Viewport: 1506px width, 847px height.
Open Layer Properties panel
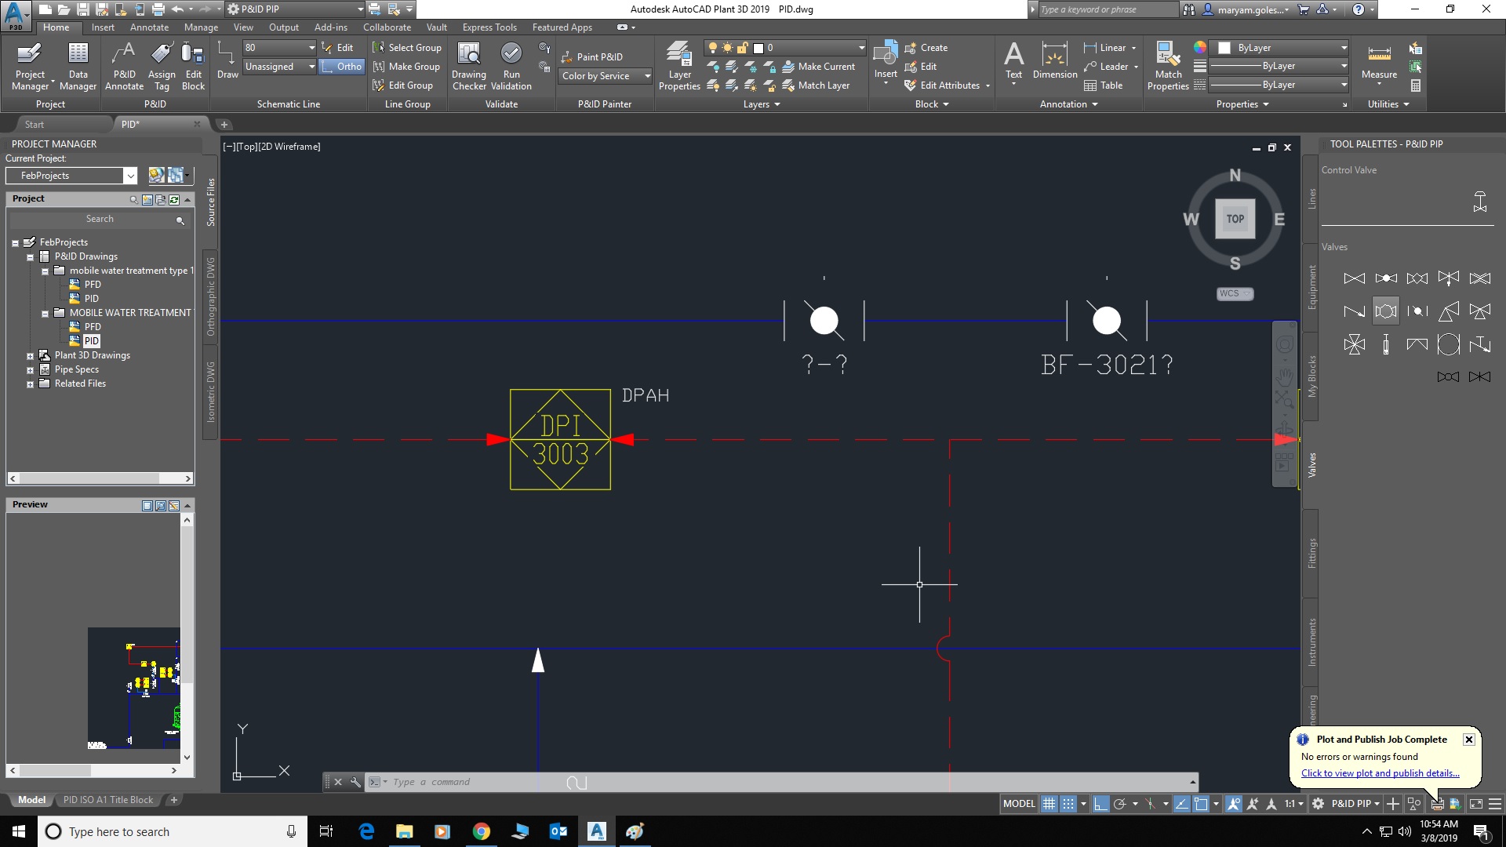pos(679,66)
